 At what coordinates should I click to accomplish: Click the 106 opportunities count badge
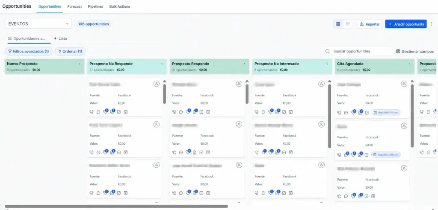coord(93,24)
